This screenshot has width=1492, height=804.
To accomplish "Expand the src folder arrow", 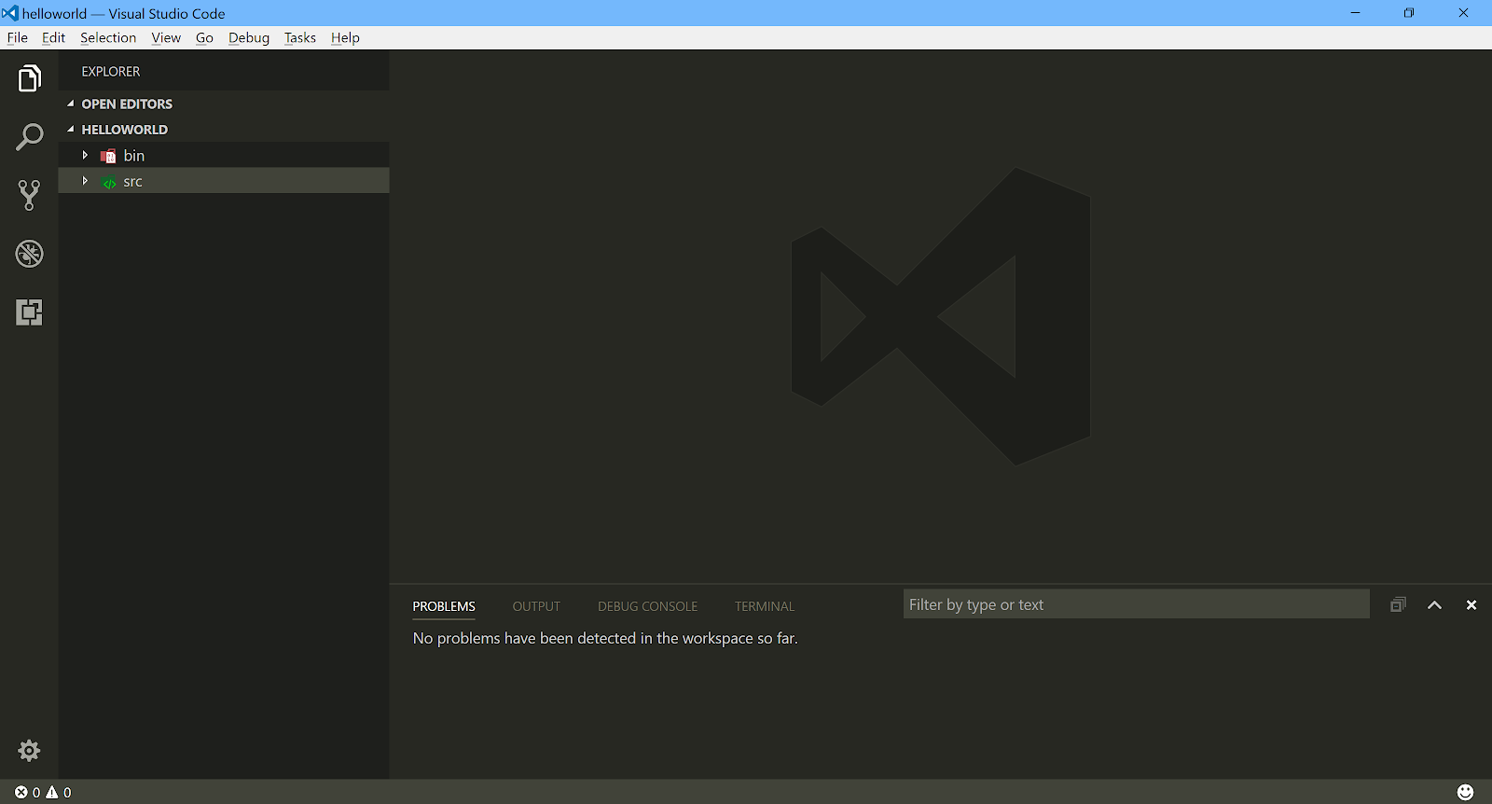I will 85,181.
